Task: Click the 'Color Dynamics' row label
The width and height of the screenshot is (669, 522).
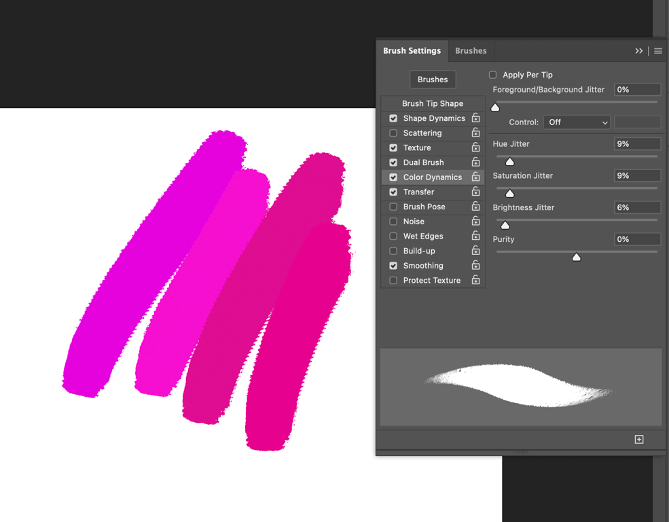Action: click(x=433, y=177)
